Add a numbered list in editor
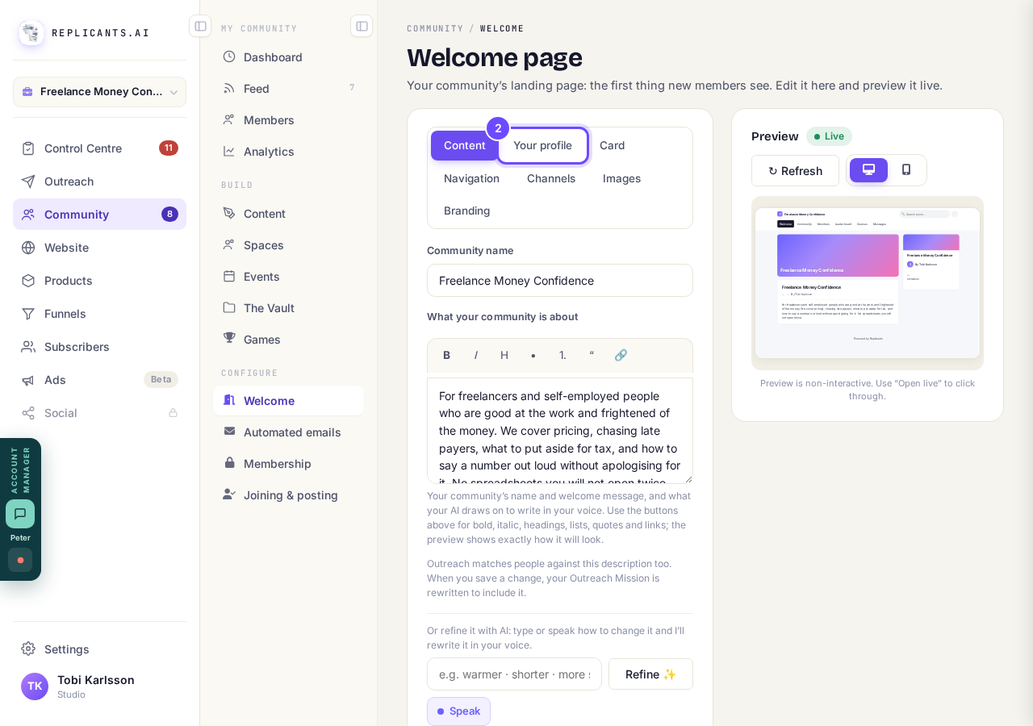 [x=563, y=355]
